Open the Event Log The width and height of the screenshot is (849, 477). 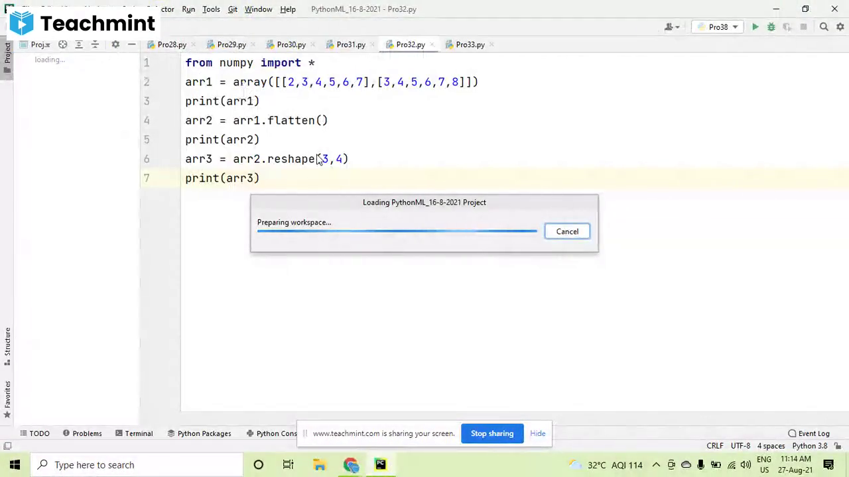pos(809,433)
